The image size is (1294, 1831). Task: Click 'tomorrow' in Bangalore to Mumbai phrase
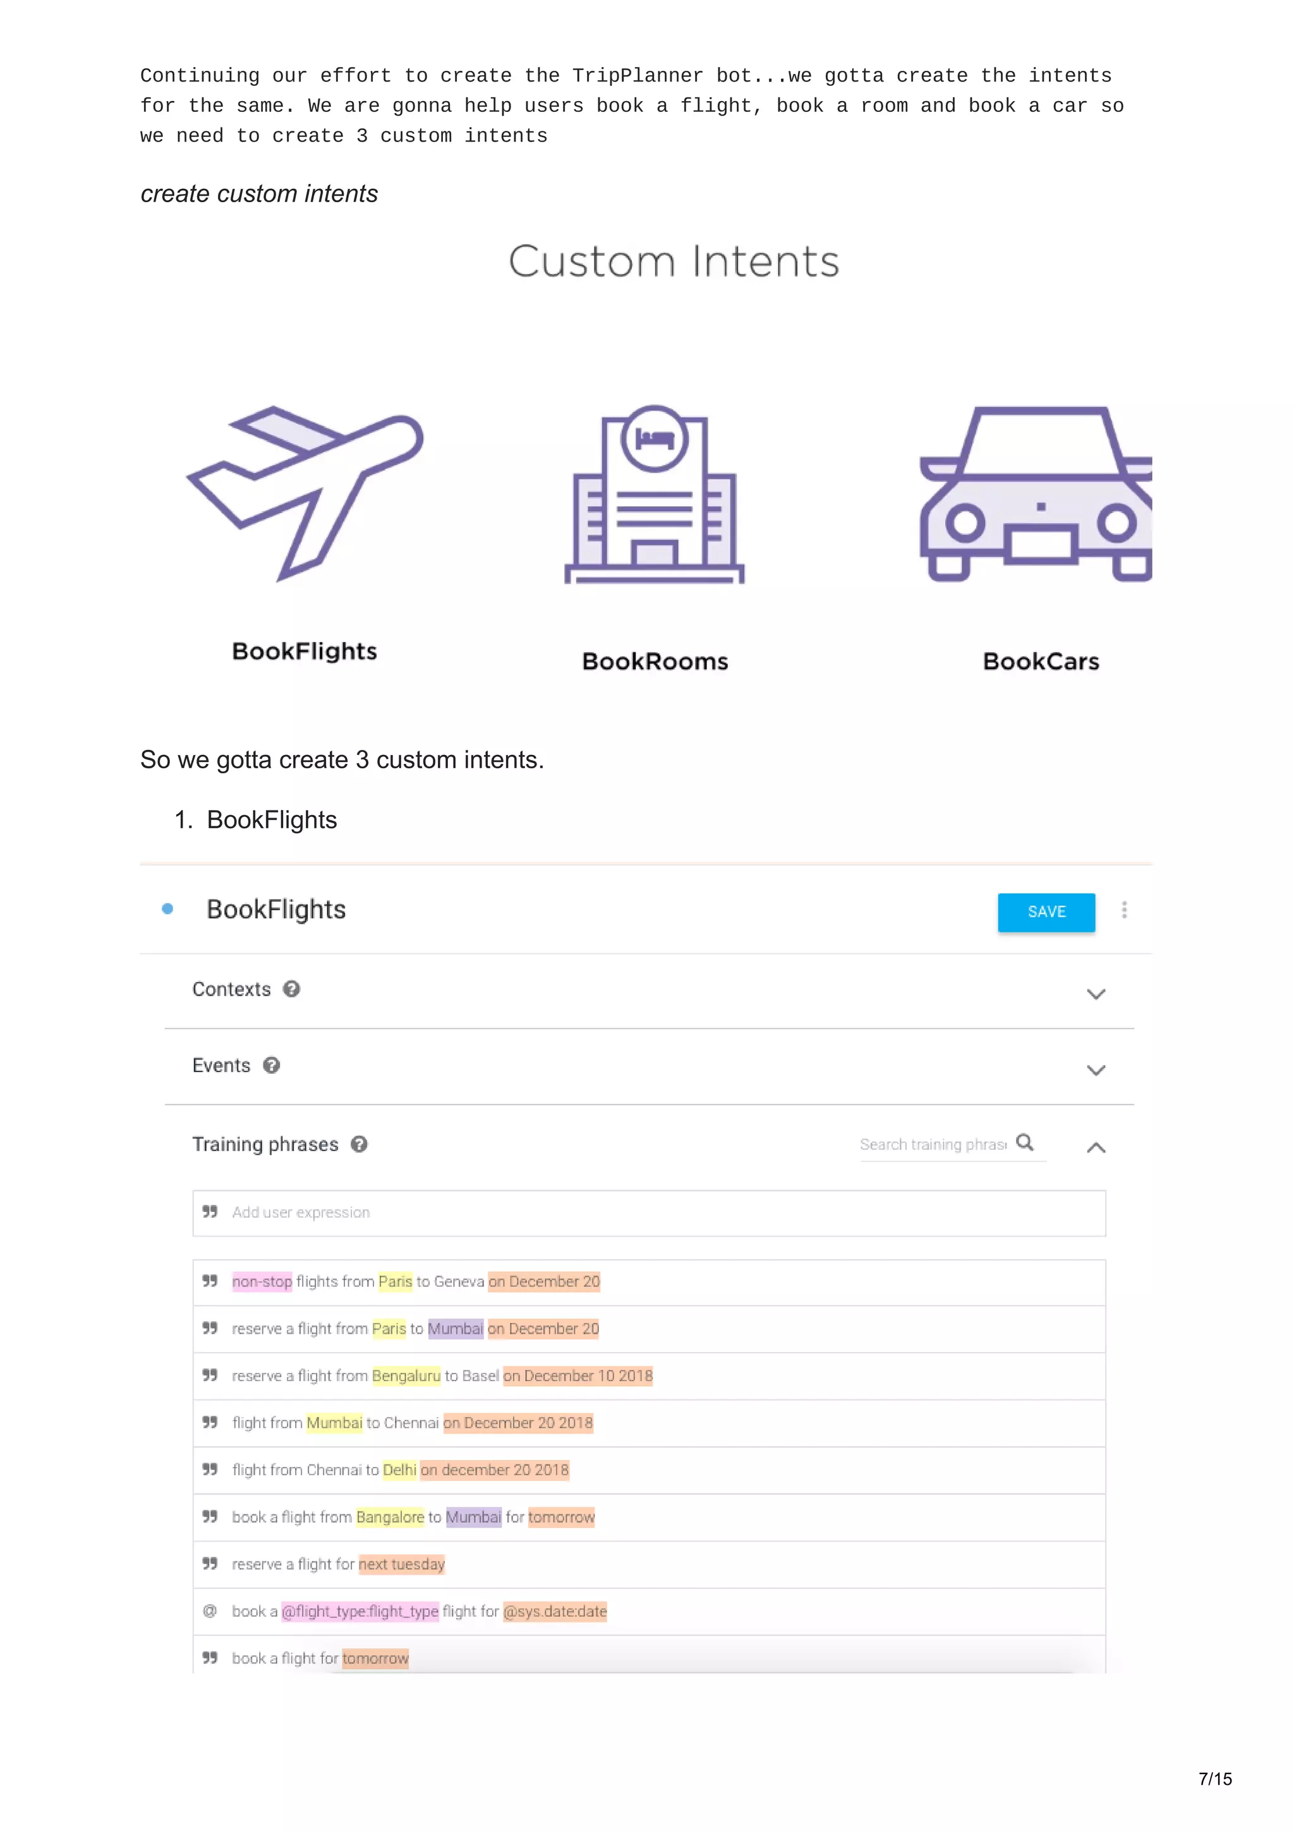coord(561,1517)
